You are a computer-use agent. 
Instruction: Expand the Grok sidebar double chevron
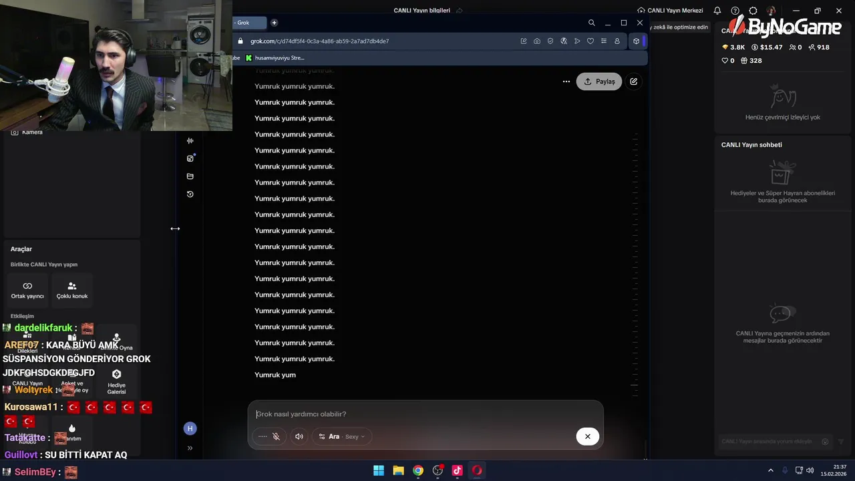point(190,448)
